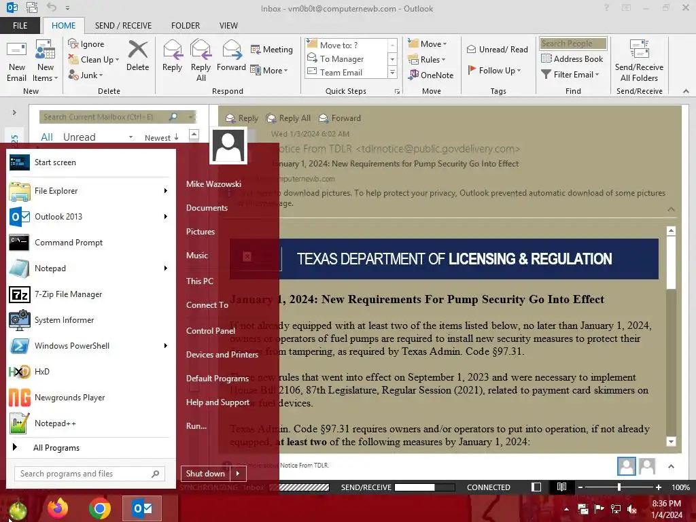Viewport: 696px width, 522px height.
Task: Zoom out with the minus button
Action: 580,487
